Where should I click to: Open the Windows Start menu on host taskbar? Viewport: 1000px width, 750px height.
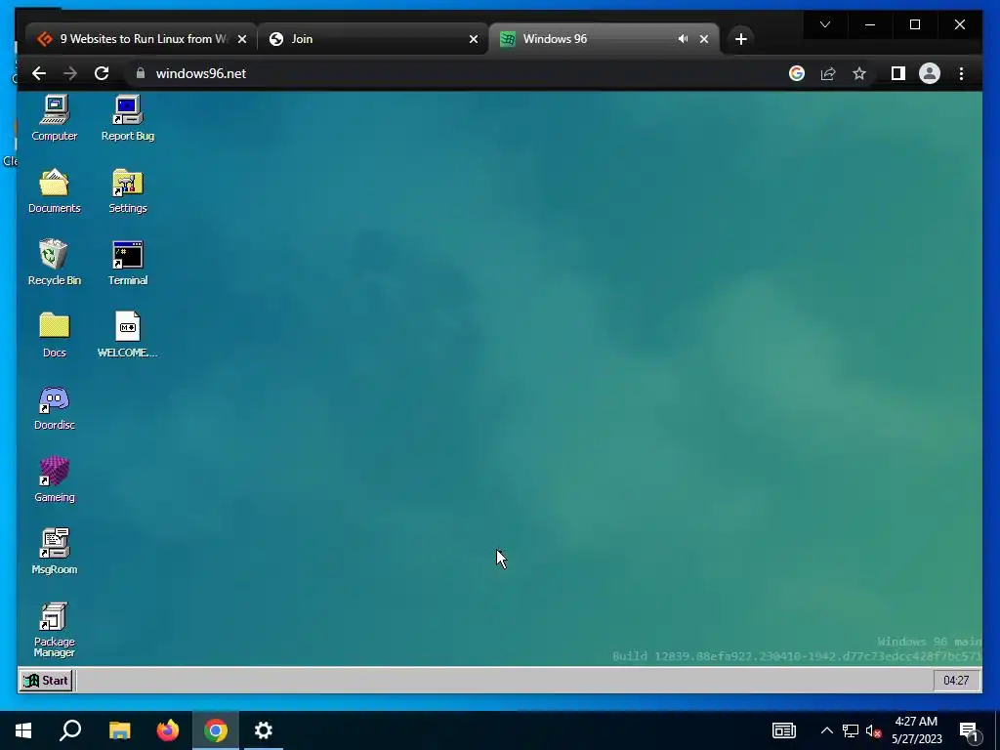tap(23, 730)
